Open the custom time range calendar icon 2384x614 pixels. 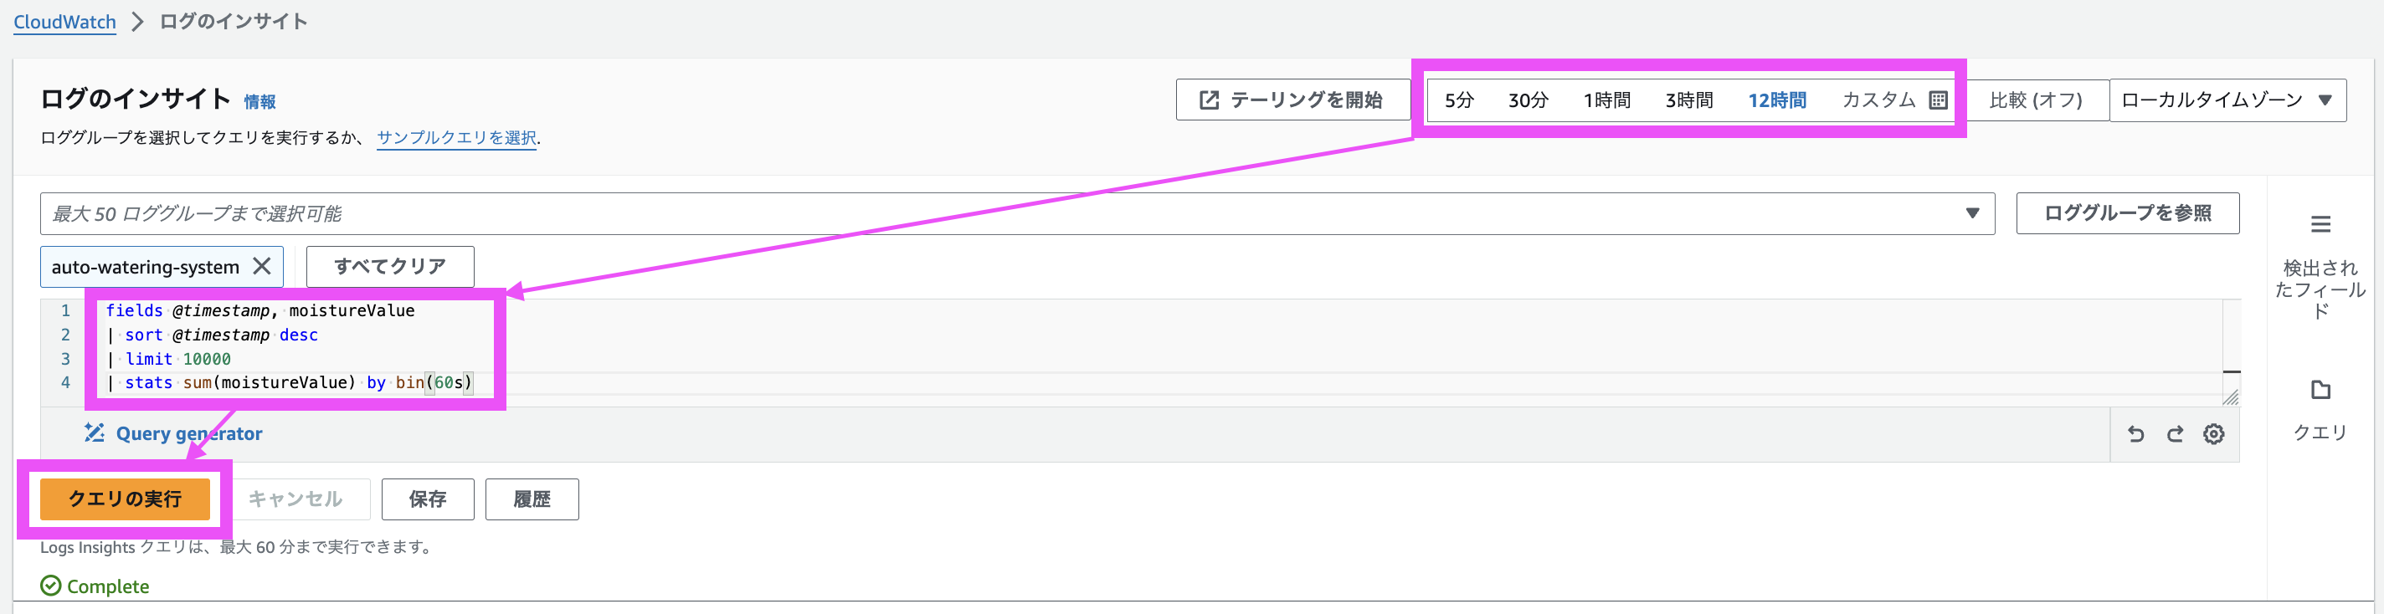coord(1938,100)
